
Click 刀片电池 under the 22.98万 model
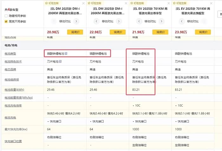pos(95,62)
